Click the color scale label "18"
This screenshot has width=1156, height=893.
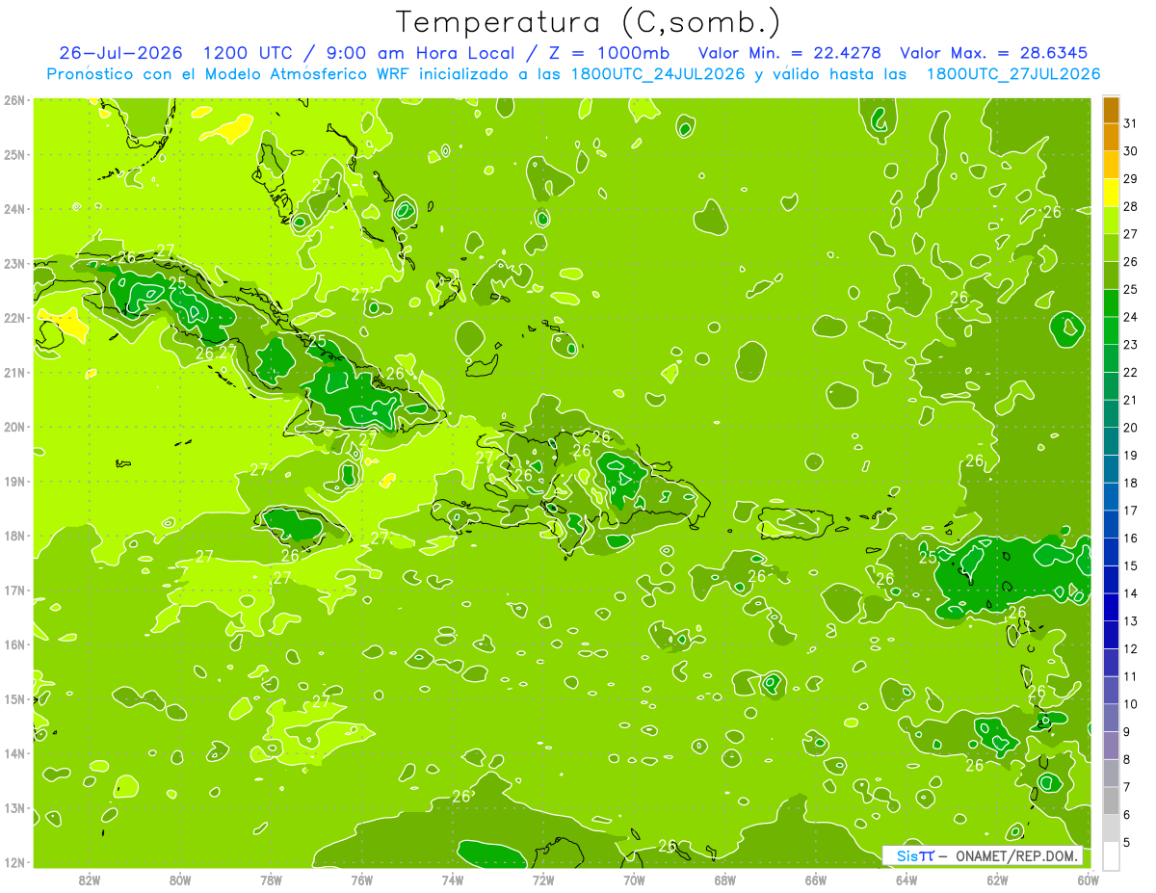click(1131, 483)
